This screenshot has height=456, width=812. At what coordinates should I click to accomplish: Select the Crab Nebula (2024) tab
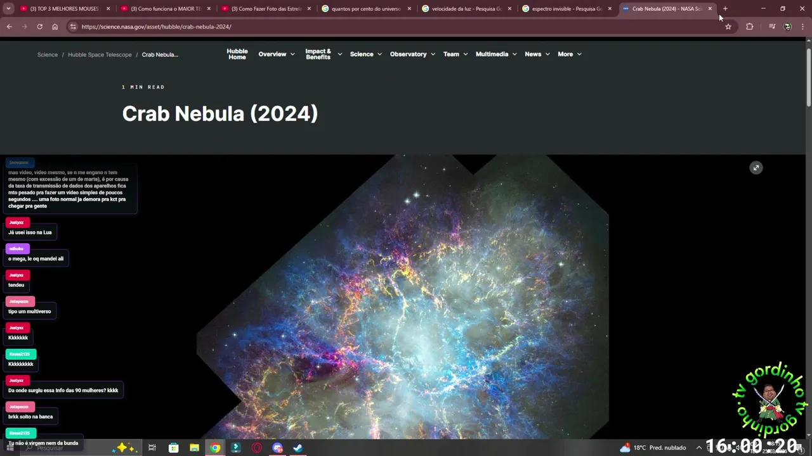click(666, 9)
